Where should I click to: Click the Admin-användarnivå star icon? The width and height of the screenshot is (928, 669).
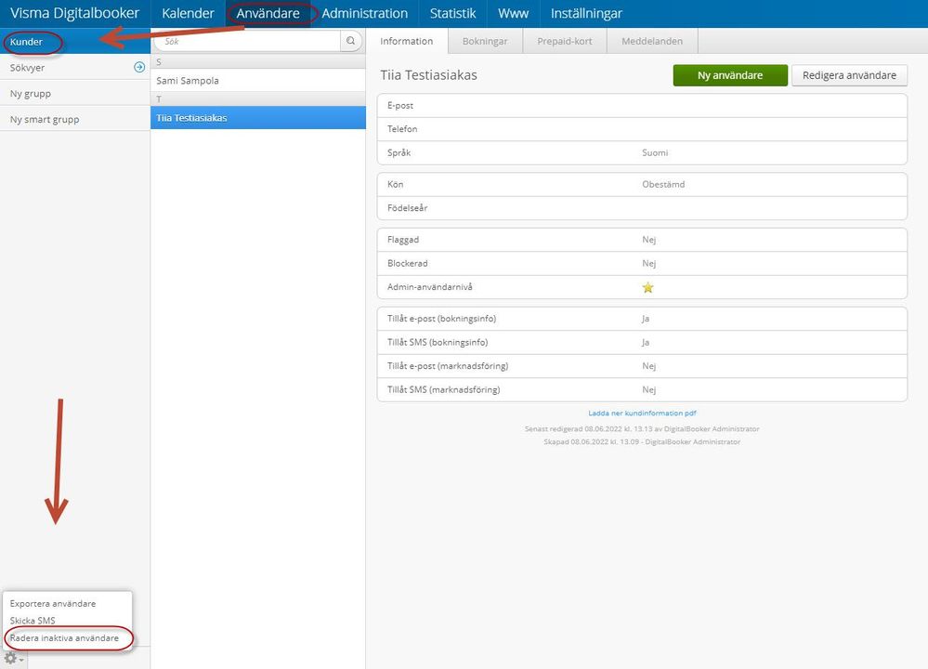click(648, 287)
